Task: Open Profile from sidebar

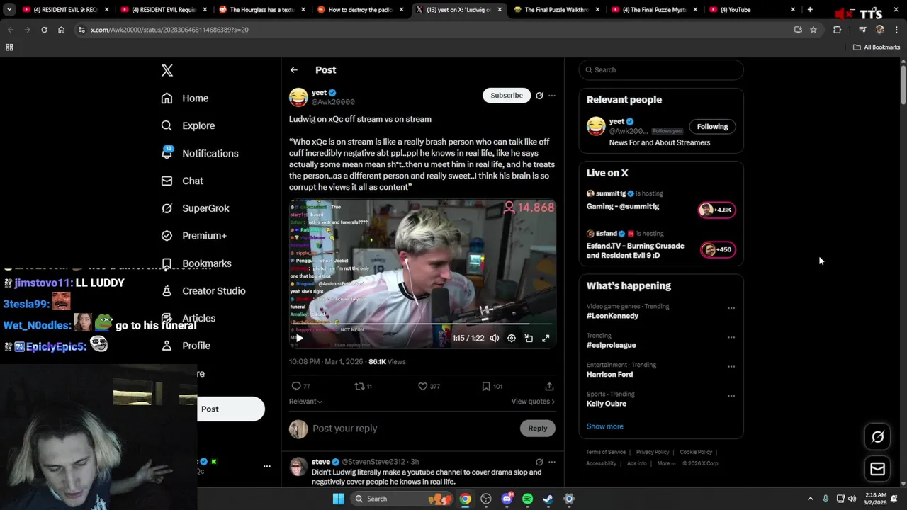Action: click(x=186, y=346)
